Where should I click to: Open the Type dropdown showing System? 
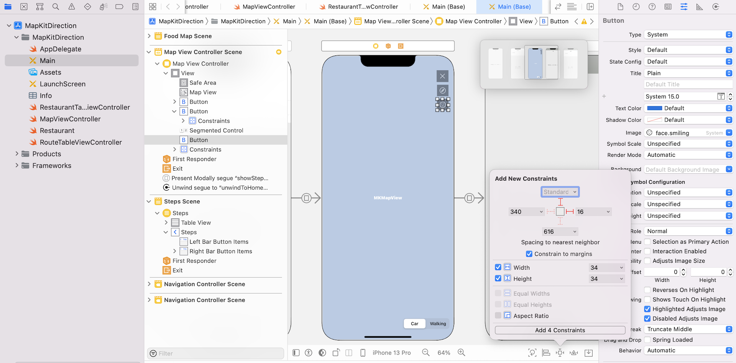click(x=688, y=34)
